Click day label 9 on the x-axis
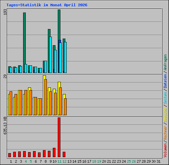The height and width of the screenshot is (165, 169). coord(51,161)
